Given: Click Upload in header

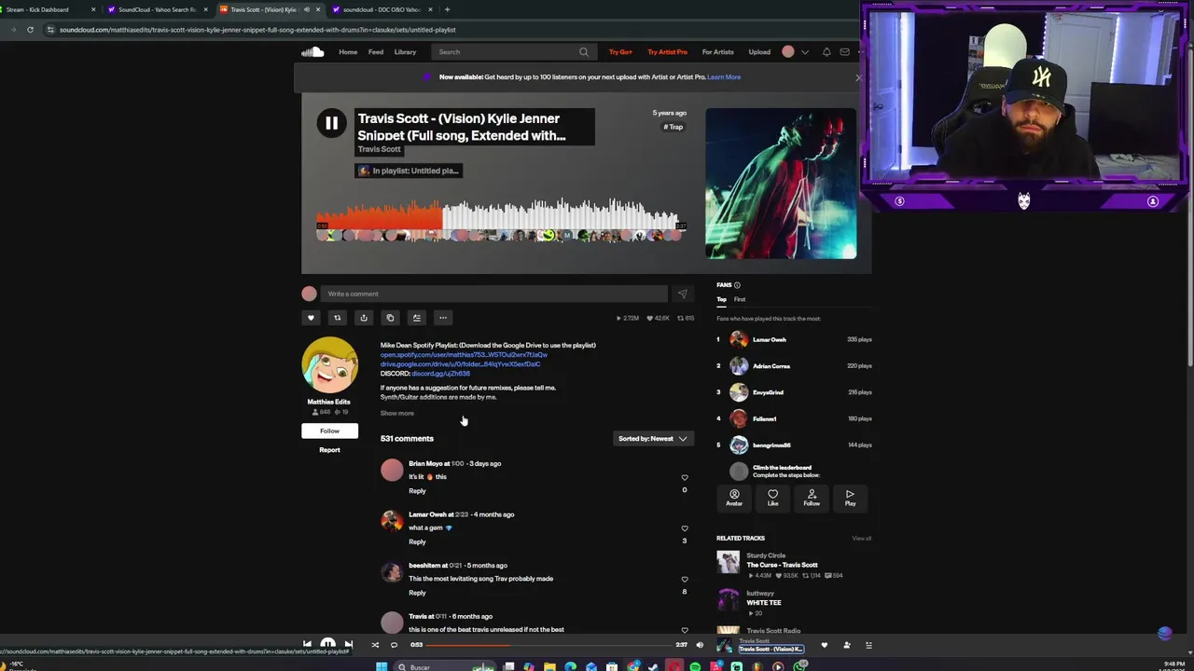Looking at the screenshot, I should click(759, 52).
